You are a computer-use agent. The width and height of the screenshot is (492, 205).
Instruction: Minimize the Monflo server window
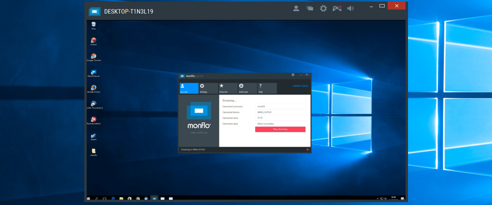click(301, 75)
